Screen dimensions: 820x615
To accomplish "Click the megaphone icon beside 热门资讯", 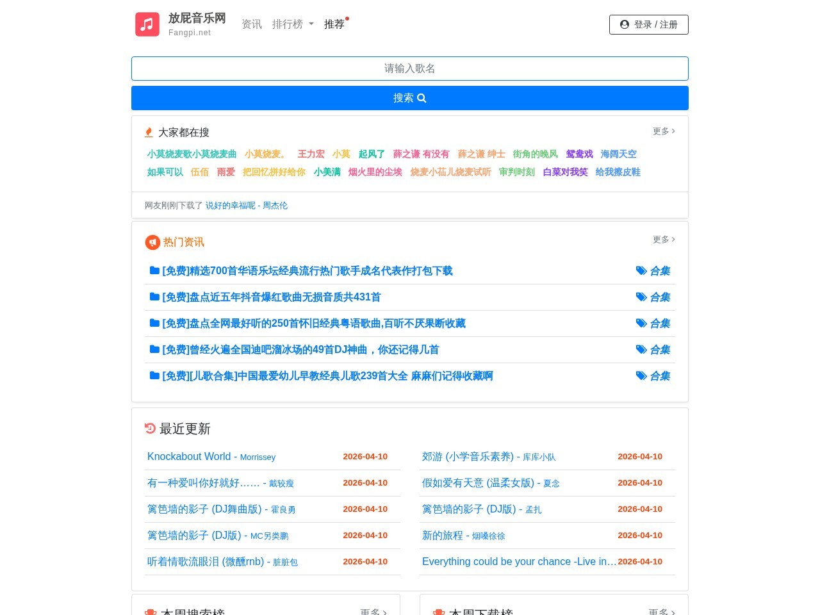I will 152,242.
